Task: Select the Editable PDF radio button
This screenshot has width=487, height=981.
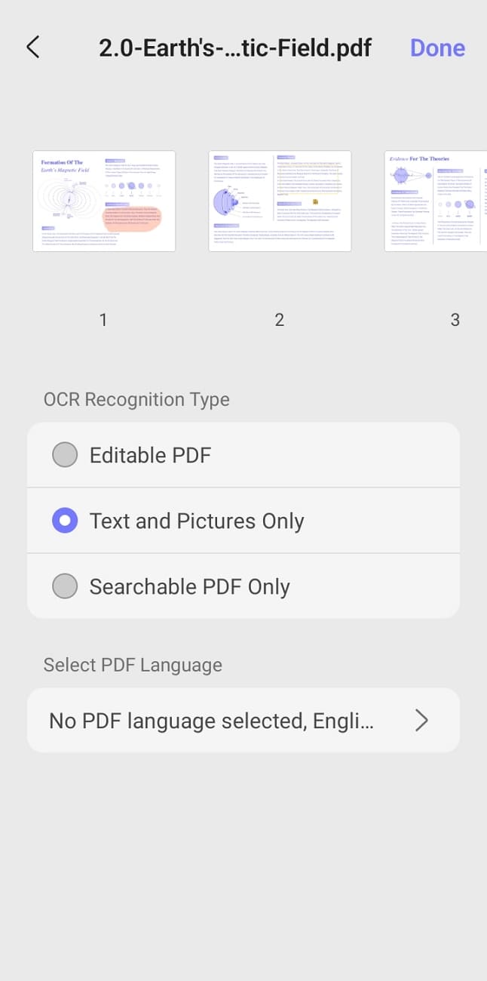Action: pos(65,454)
